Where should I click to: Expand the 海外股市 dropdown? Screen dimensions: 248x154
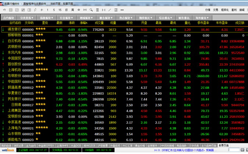[202, 18]
